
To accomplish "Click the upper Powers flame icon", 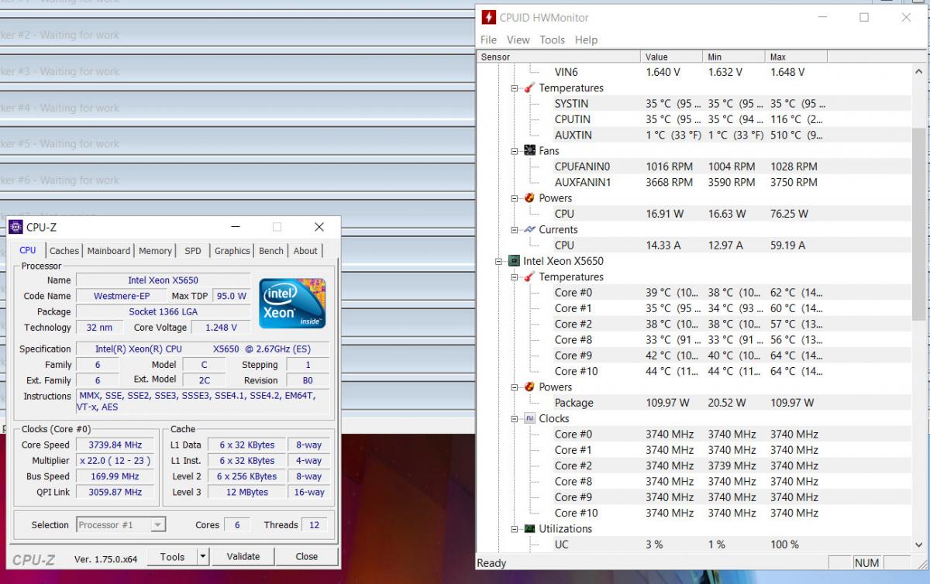I will 529,198.
